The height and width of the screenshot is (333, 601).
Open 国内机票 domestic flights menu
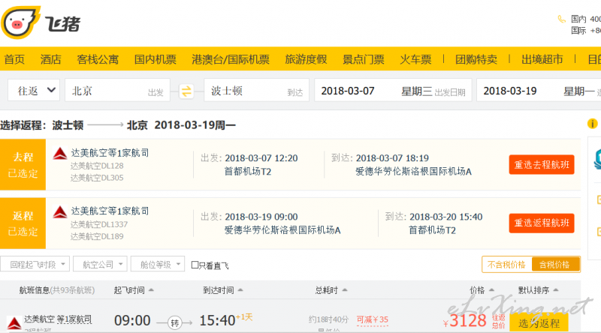156,59
